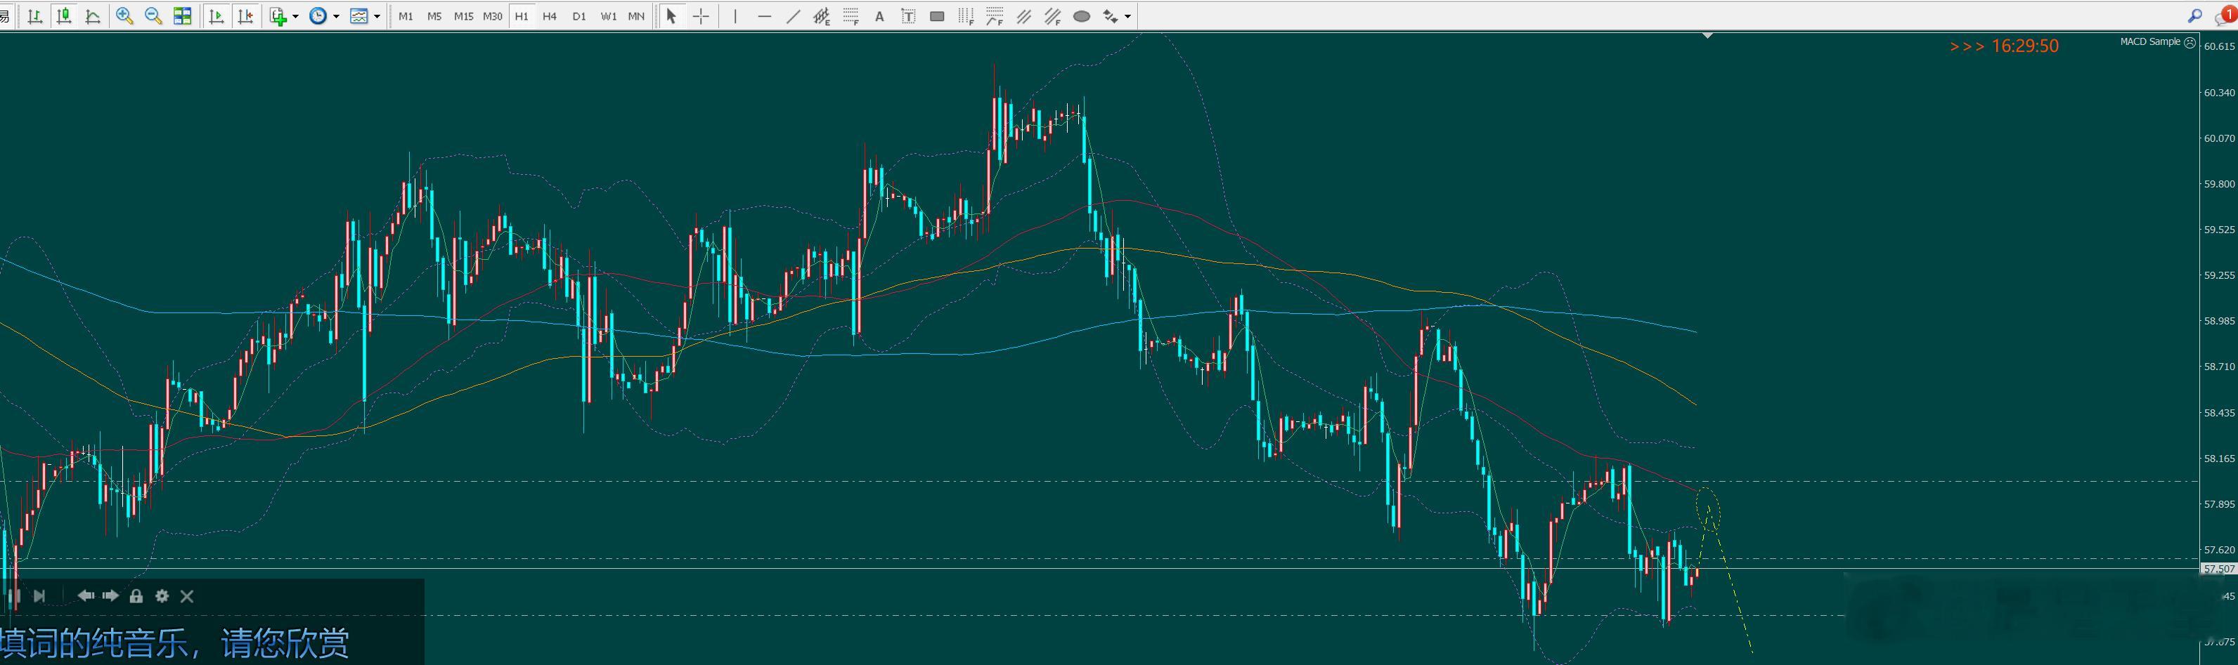Select the Fibonacci channel tool

tap(1053, 16)
